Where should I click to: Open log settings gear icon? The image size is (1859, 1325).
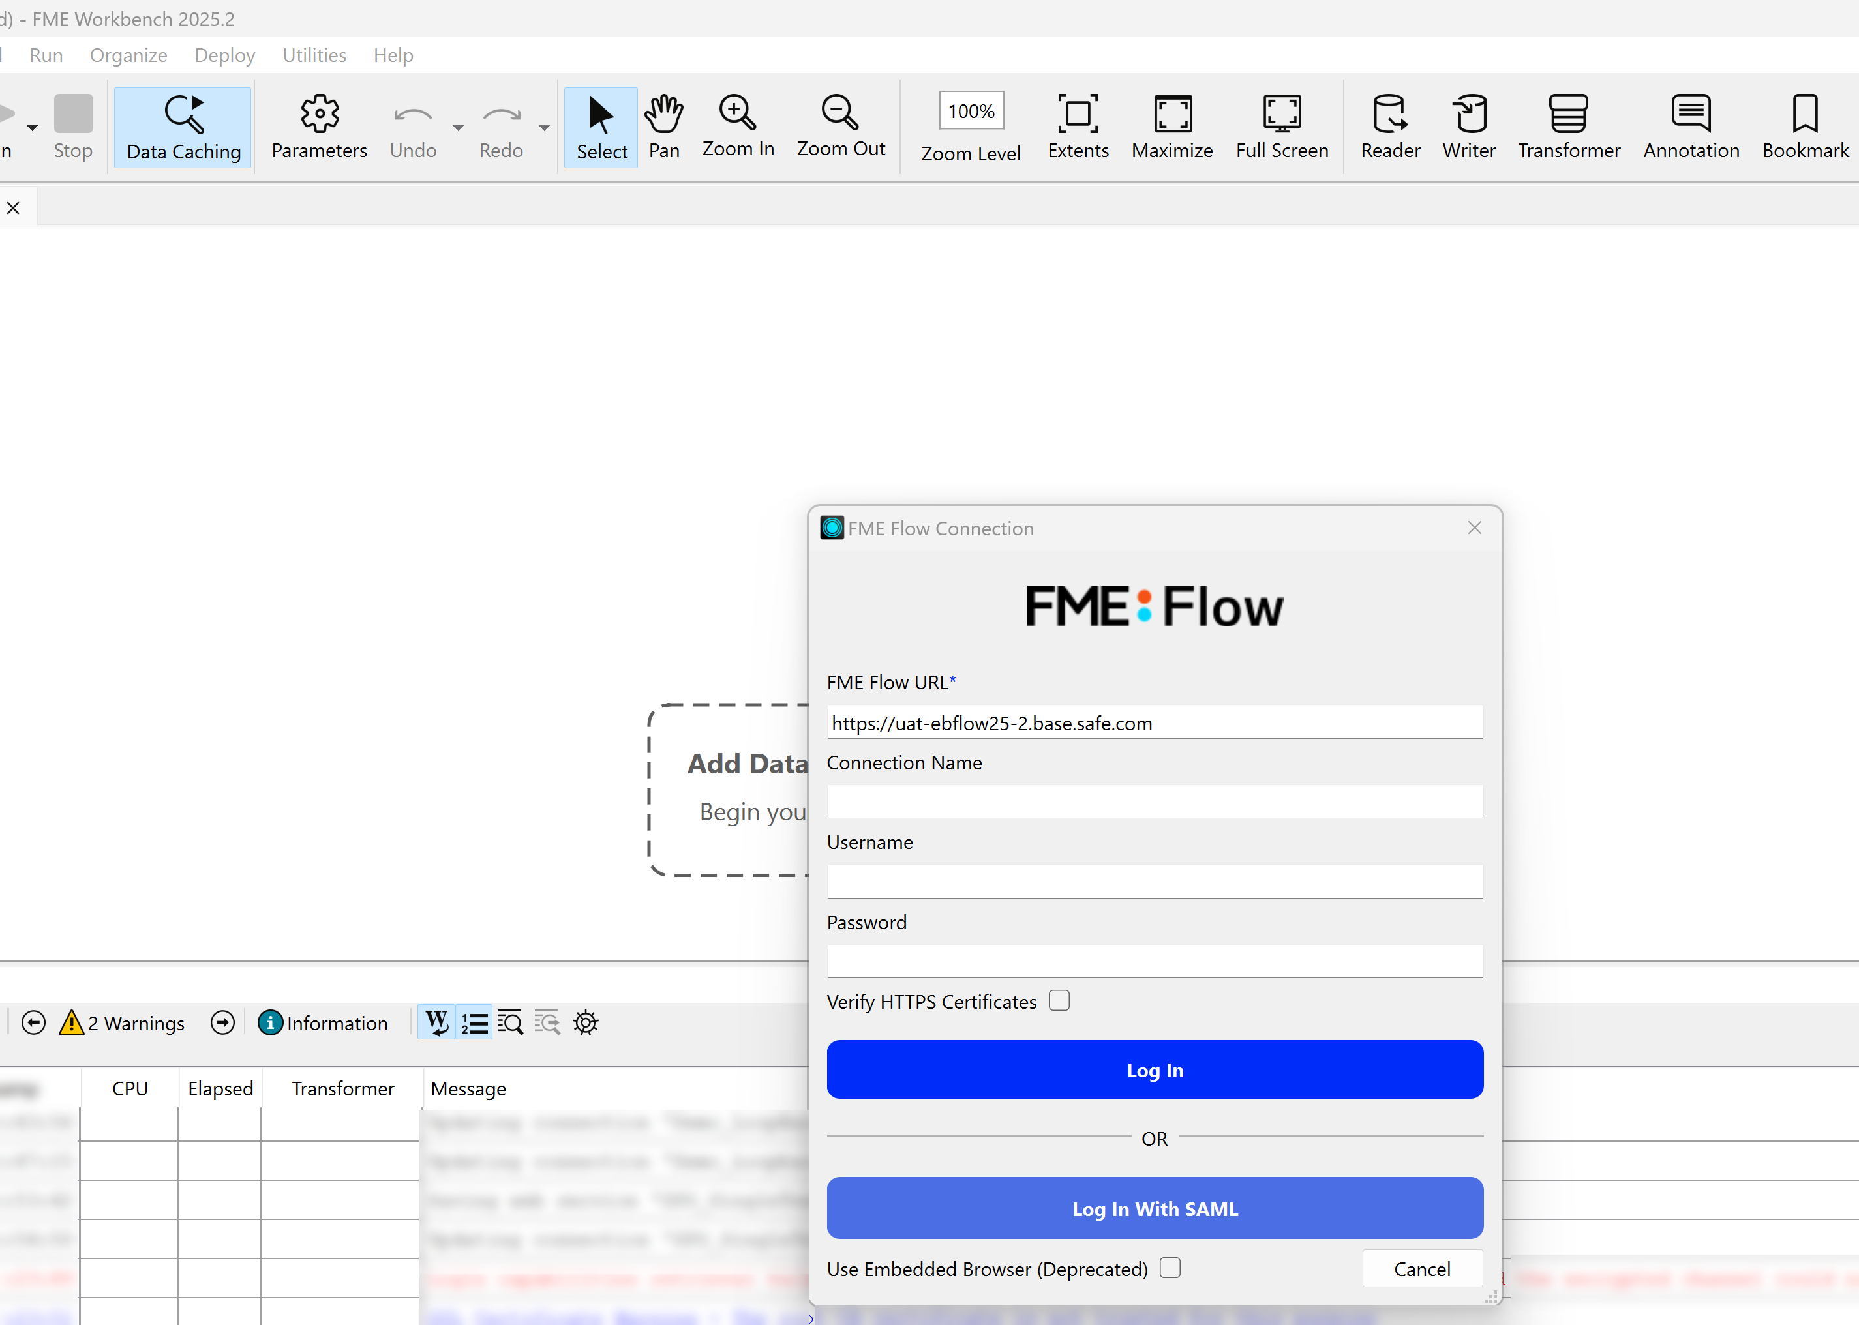(586, 1022)
